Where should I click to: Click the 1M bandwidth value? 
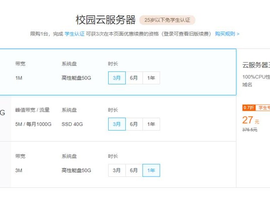(x=19, y=78)
